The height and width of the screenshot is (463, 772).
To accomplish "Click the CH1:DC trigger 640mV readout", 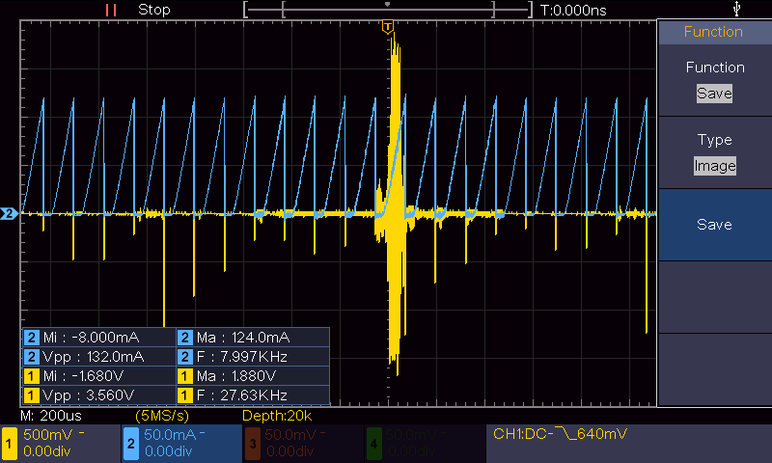I will (560, 434).
